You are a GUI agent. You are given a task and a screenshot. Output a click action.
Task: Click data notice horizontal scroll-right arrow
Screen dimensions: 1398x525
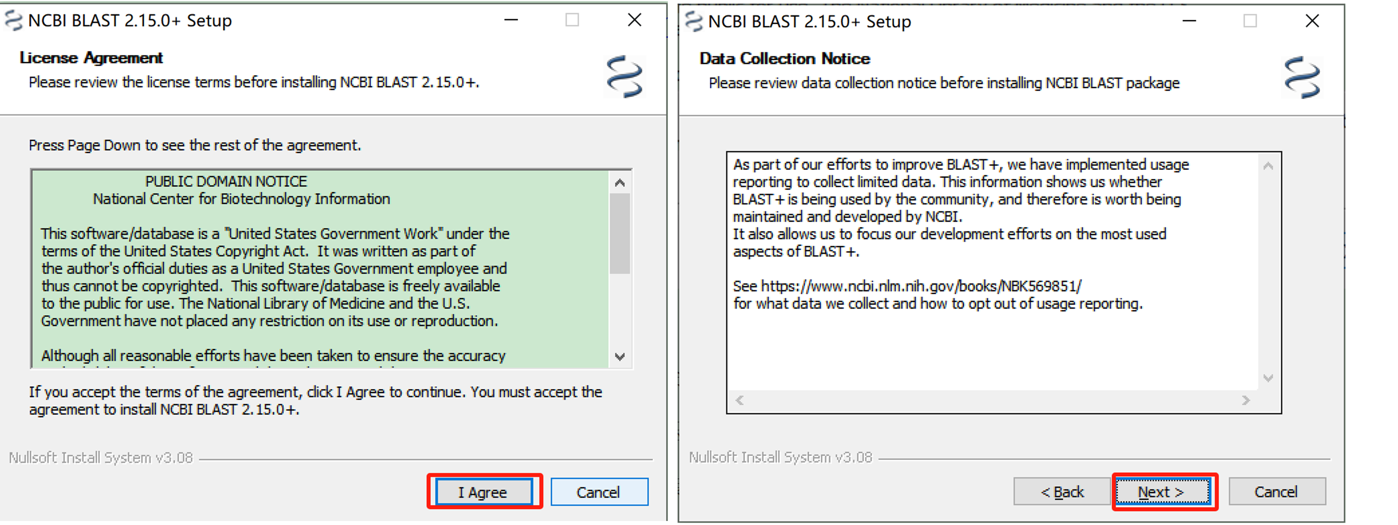pyautogui.click(x=1245, y=400)
